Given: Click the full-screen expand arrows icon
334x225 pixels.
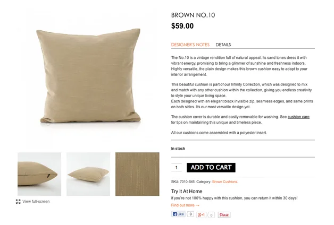Looking at the screenshot, I should click(x=18, y=202).
